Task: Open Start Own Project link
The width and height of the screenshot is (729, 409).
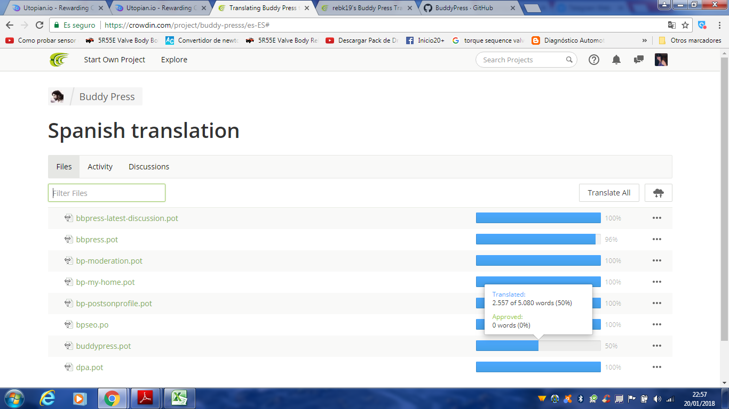Action: [x=114, y=60]
